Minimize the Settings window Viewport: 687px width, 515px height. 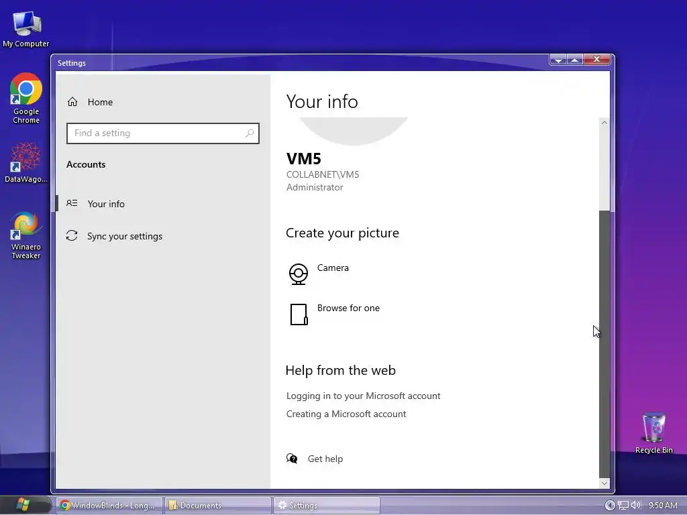tap(558, 60)
